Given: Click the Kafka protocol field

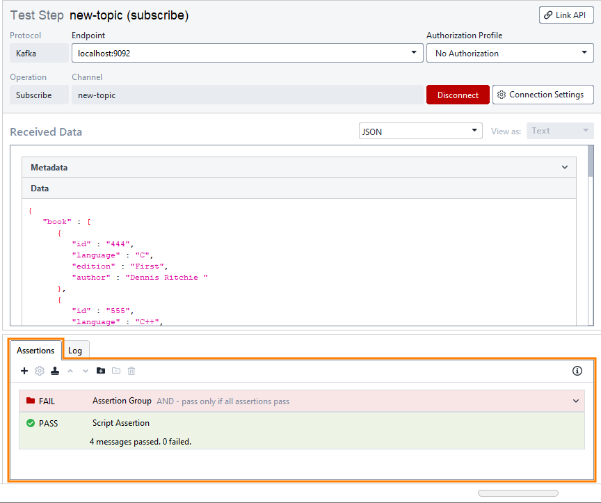Looking at the screenshot, I should (x=39, y=53).
